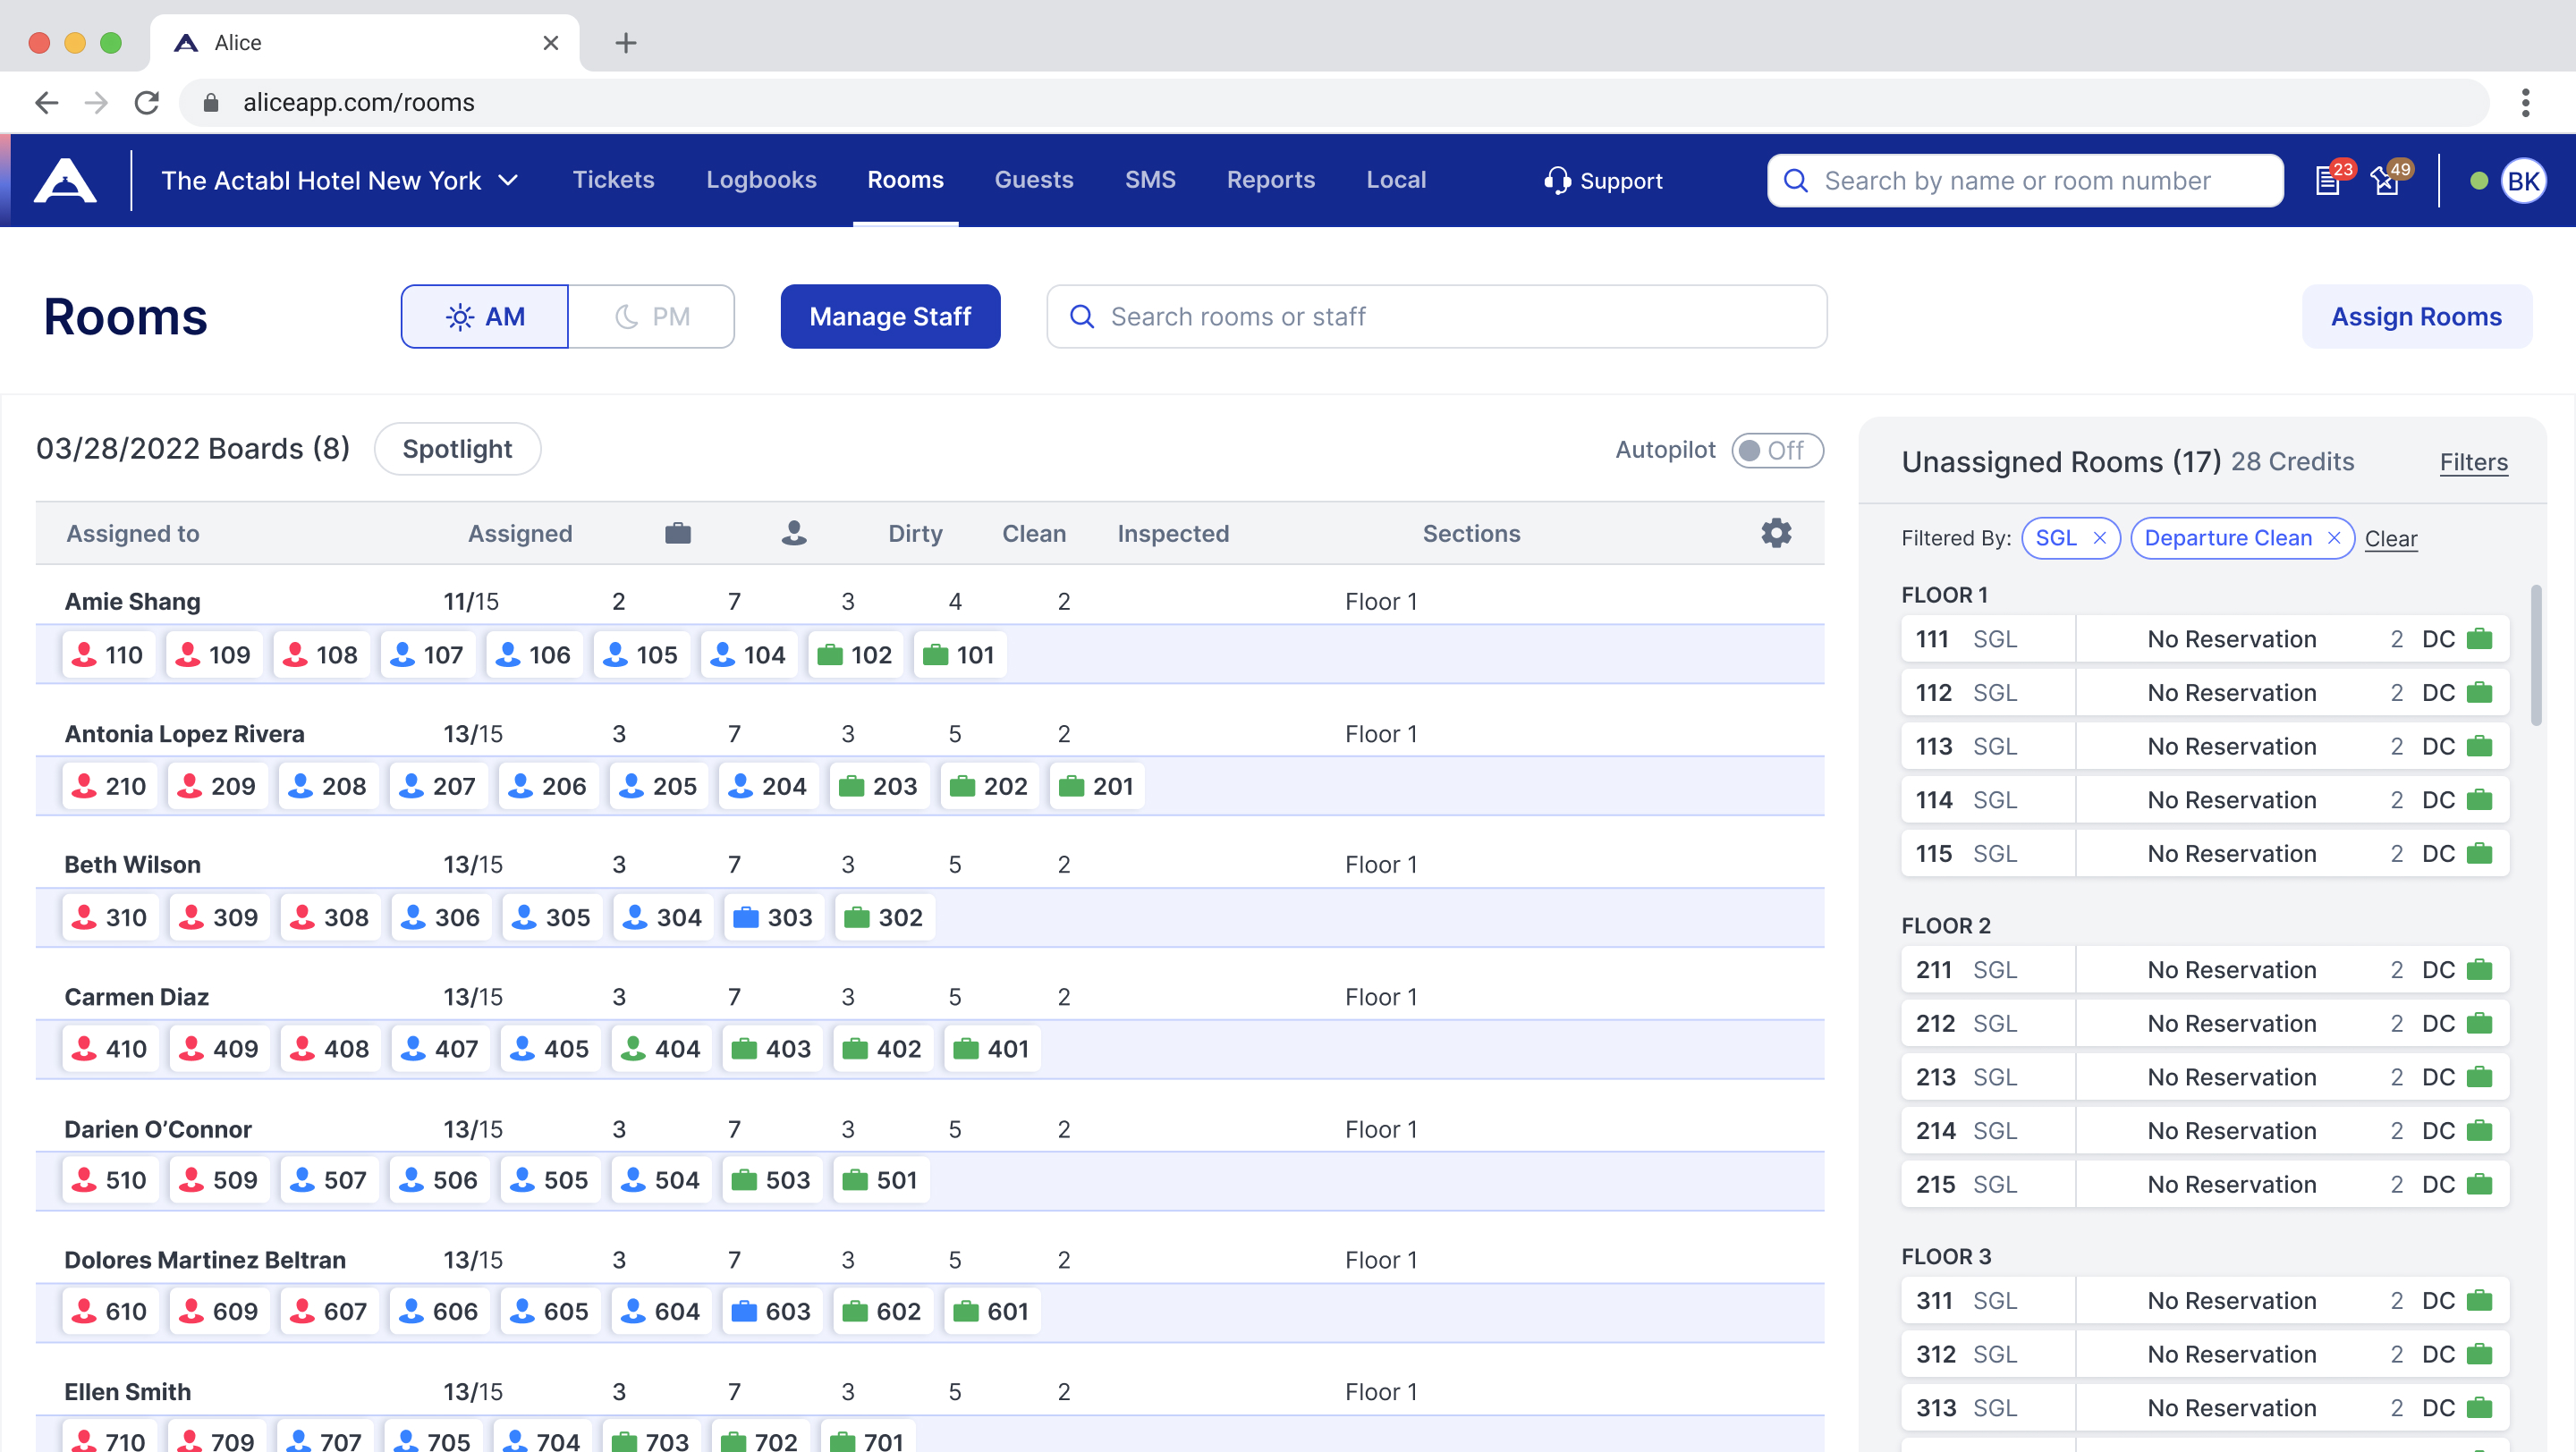2576x1452 pixels.
Task: Click the Search rooms or staff field
Action: pos(1300,316)
